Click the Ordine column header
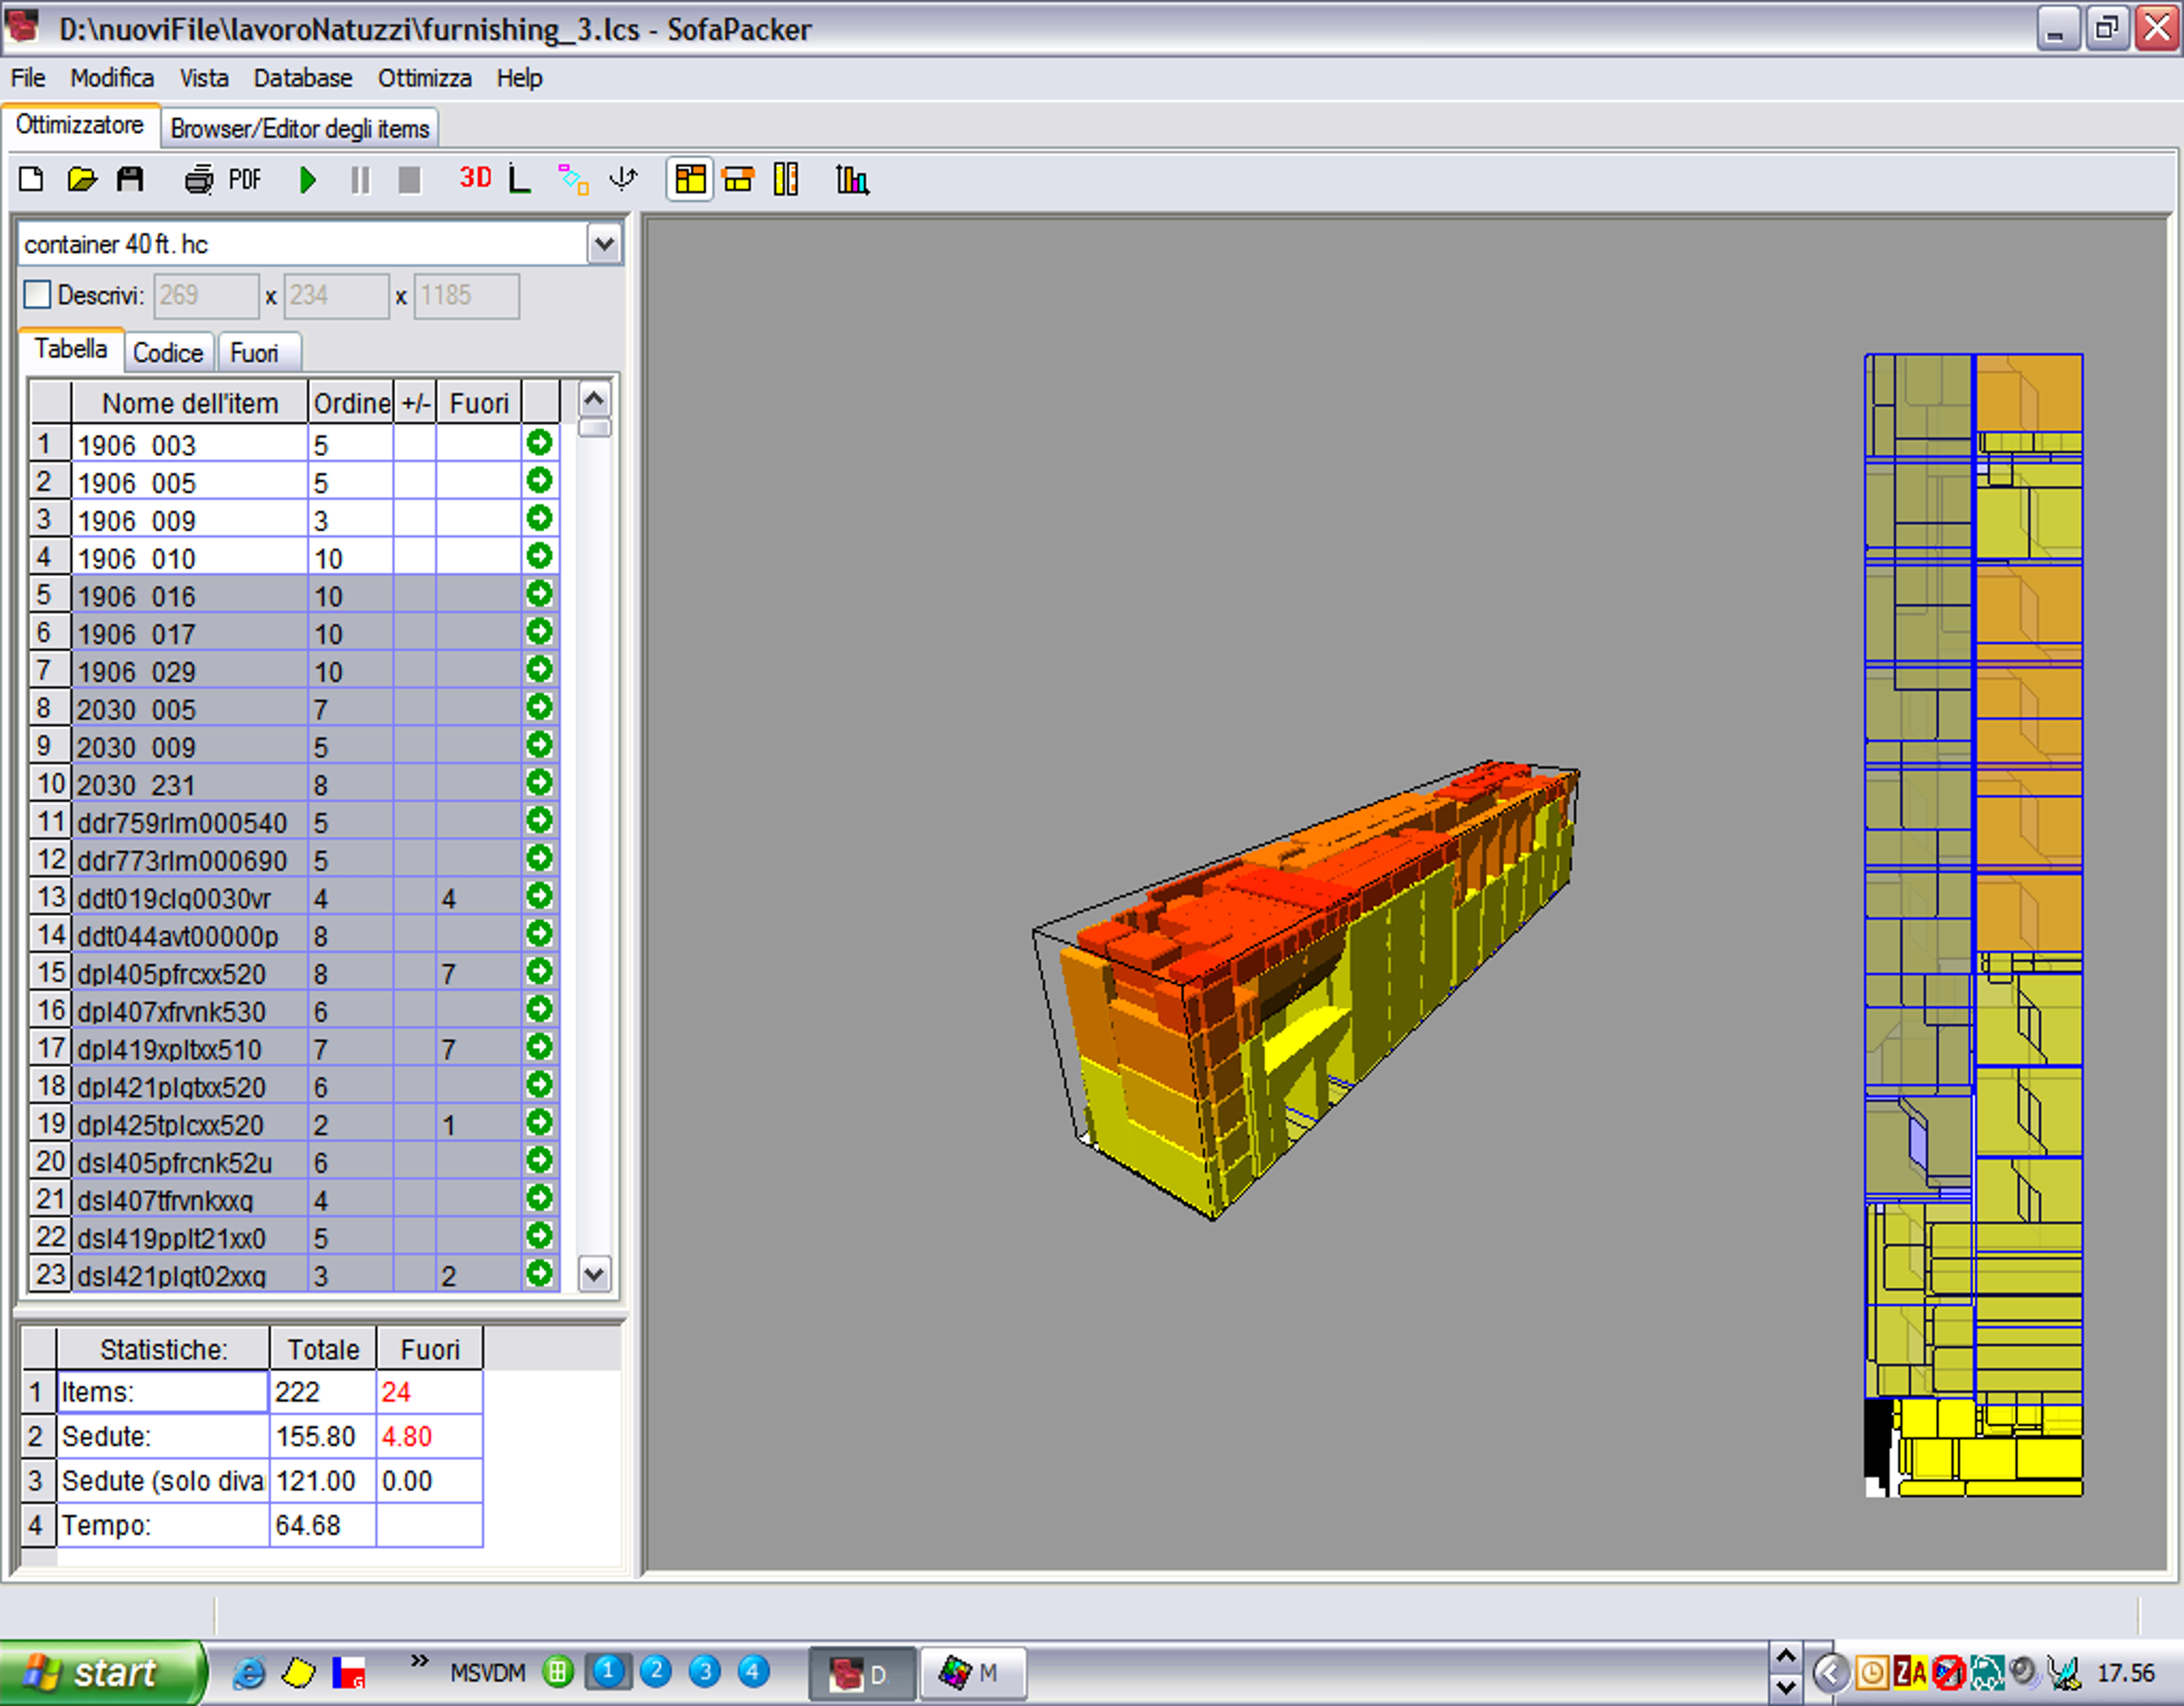This screenshot has height=1706, width=2184. pyautogui.click(x=351, y=403)
